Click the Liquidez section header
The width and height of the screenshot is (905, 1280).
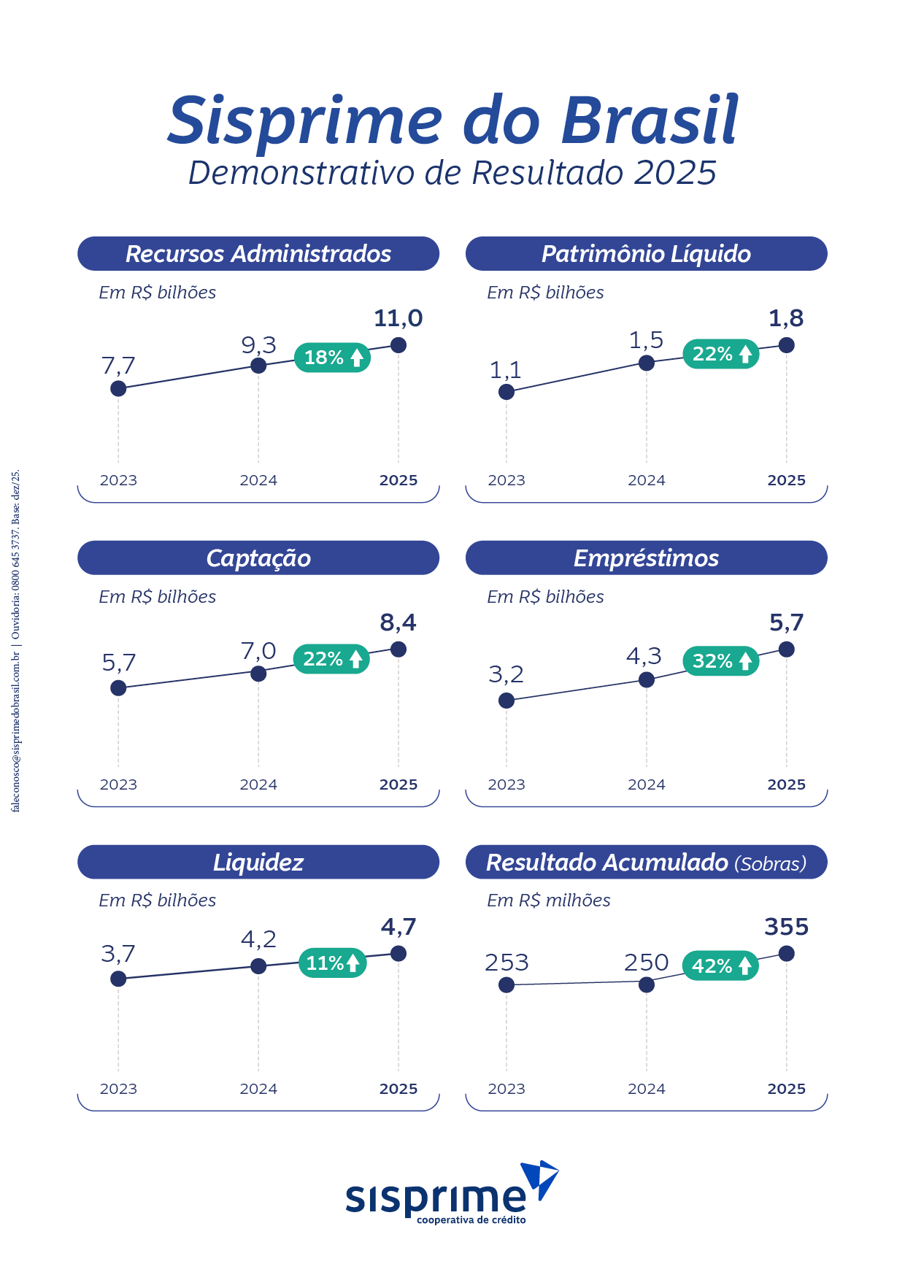tap(258, 863)
